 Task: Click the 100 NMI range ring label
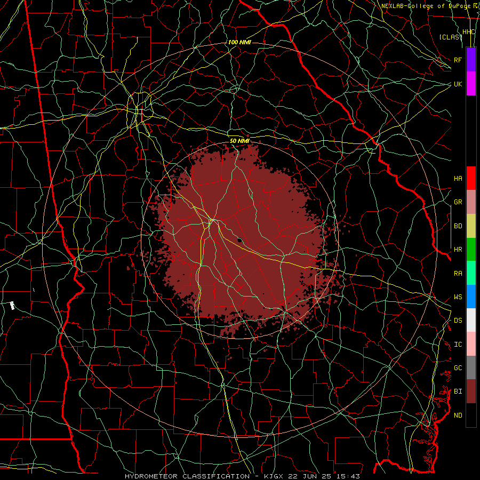[239, 42]
